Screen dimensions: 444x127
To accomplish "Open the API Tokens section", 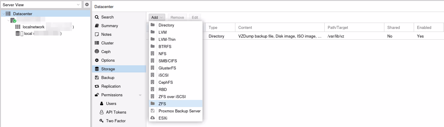I will point(116,112).
